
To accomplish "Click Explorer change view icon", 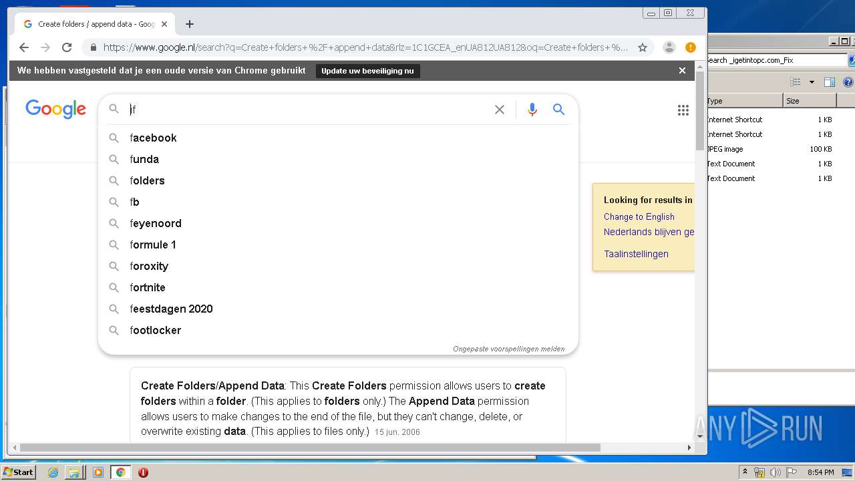I will point(796,82).
